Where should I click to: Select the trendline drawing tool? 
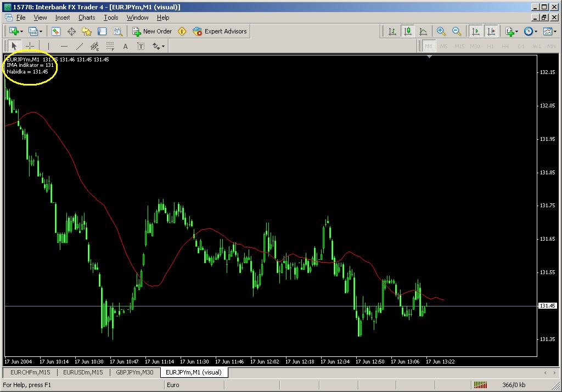pyautogui.click(x=79, y=46)
